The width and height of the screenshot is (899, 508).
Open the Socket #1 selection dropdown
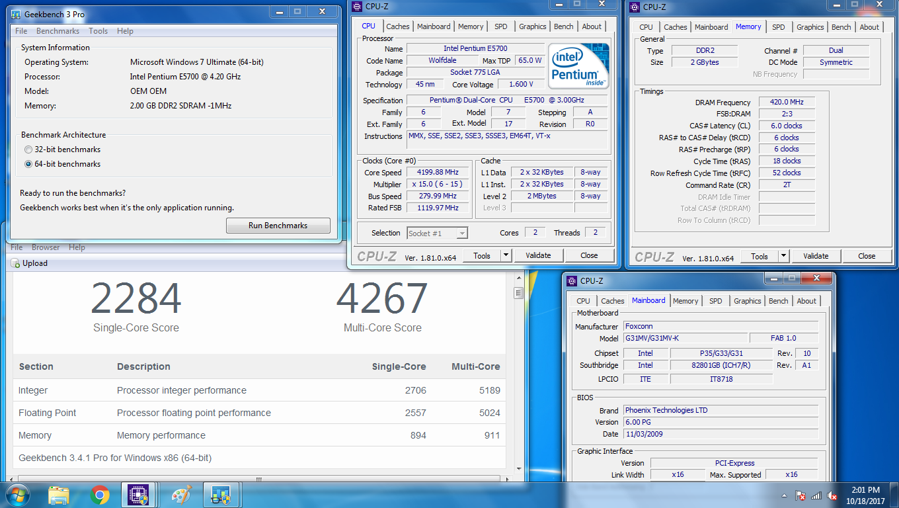point(438,233)
